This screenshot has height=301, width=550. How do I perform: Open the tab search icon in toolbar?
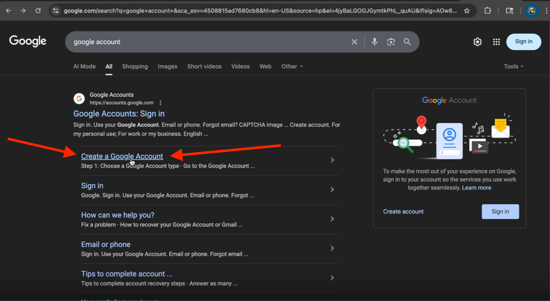(x=509, y=11)
